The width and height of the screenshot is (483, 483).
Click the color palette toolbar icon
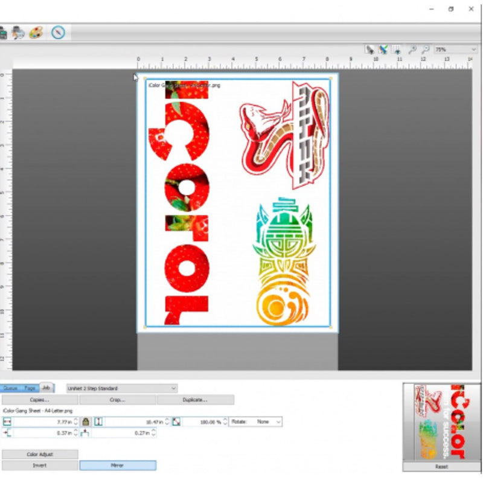coord(36,32)
